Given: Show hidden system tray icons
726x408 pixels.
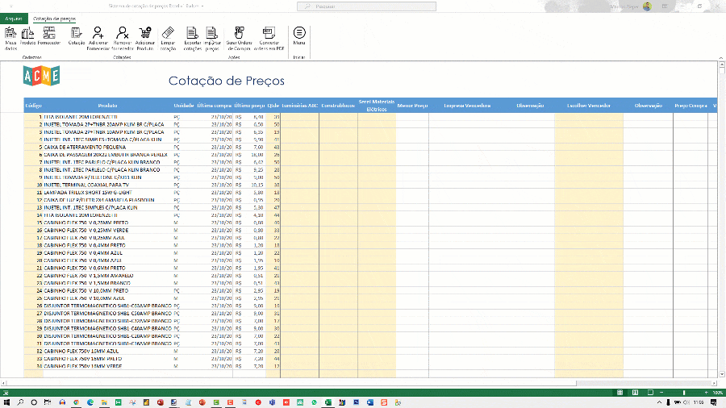Looking at the screenshot, I should coord(659,402).
